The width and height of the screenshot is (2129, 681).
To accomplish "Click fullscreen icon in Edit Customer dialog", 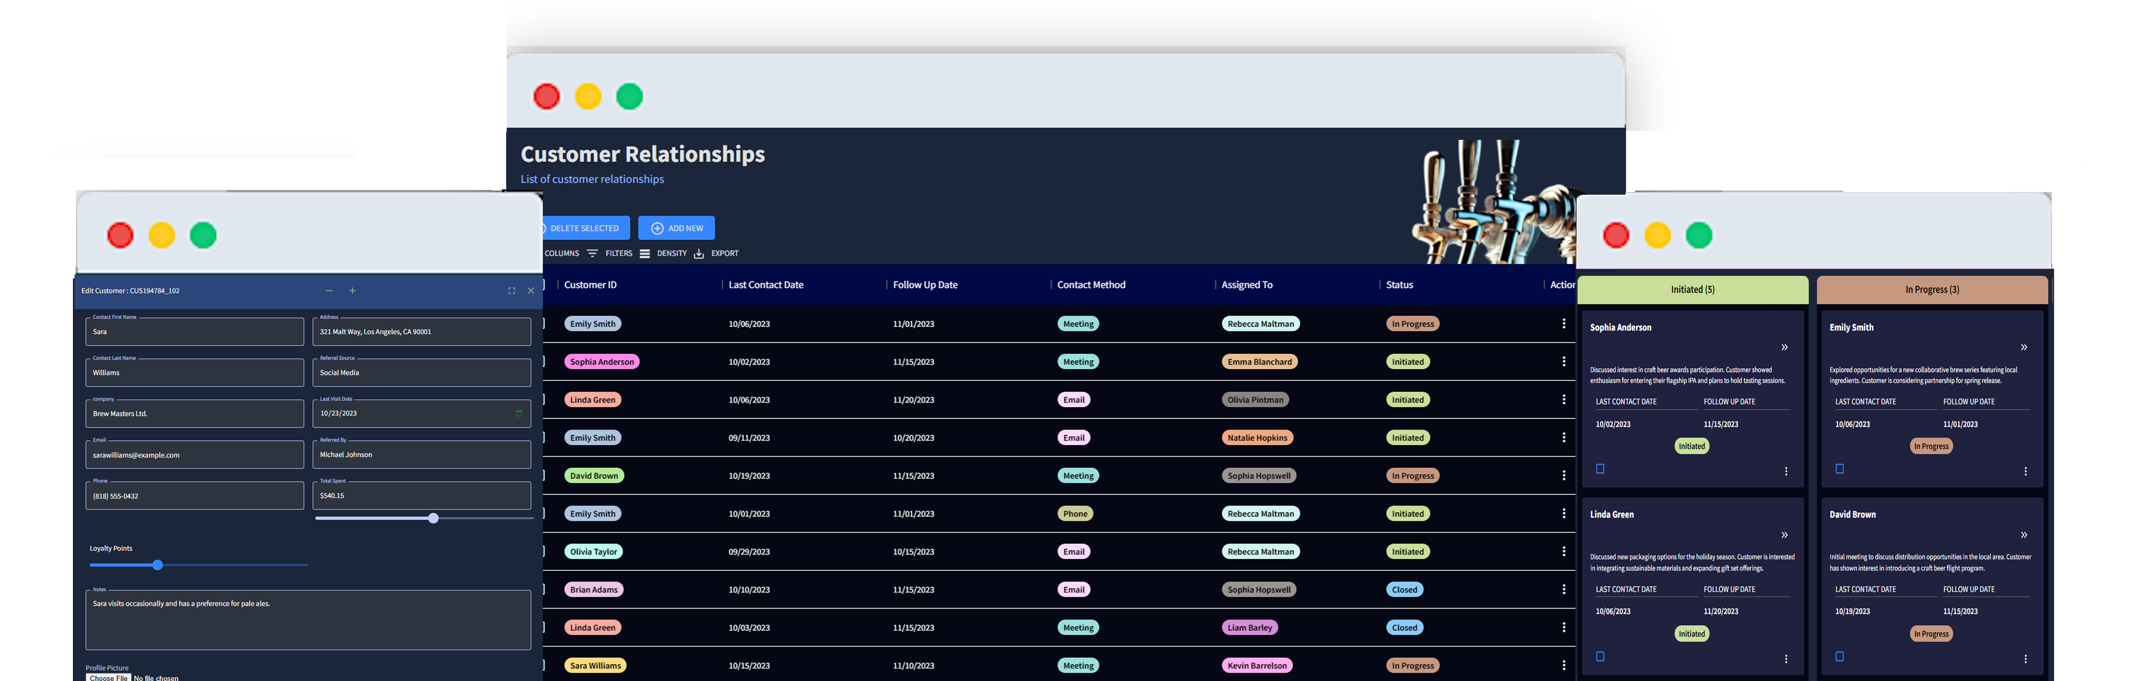I will click(x=511, y=291).
